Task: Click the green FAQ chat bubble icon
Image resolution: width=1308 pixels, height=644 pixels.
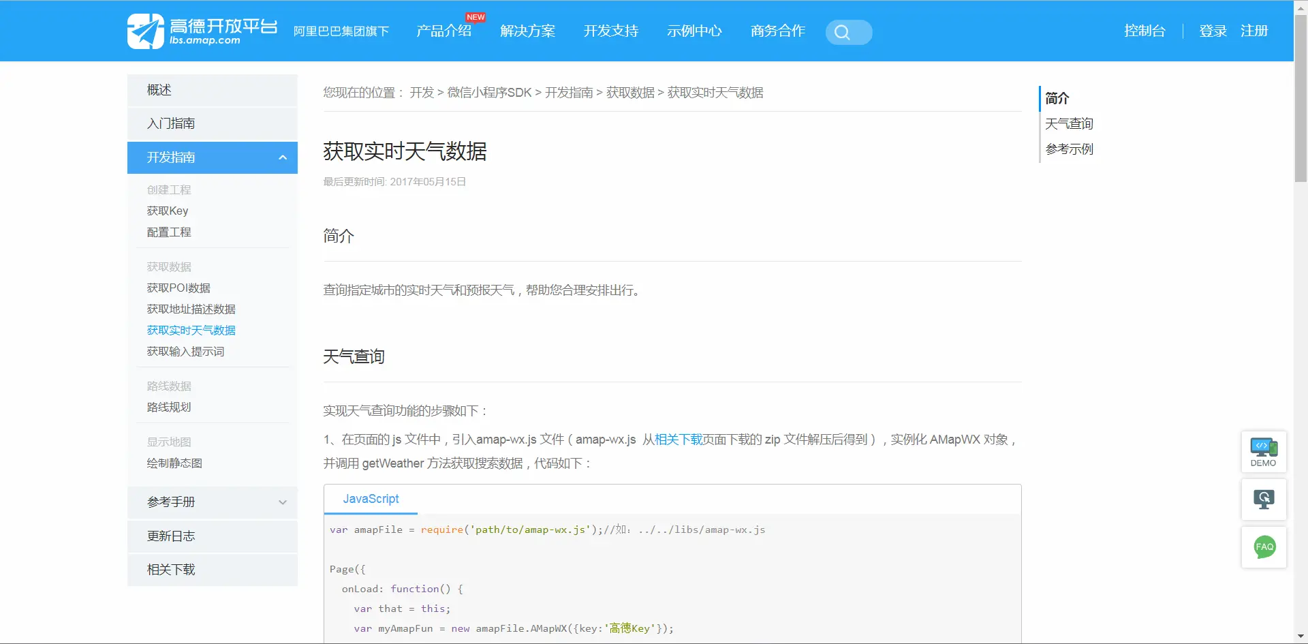Action: coord(1264,547)
